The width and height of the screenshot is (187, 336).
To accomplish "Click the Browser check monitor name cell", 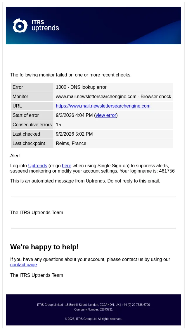I will 113,97.
